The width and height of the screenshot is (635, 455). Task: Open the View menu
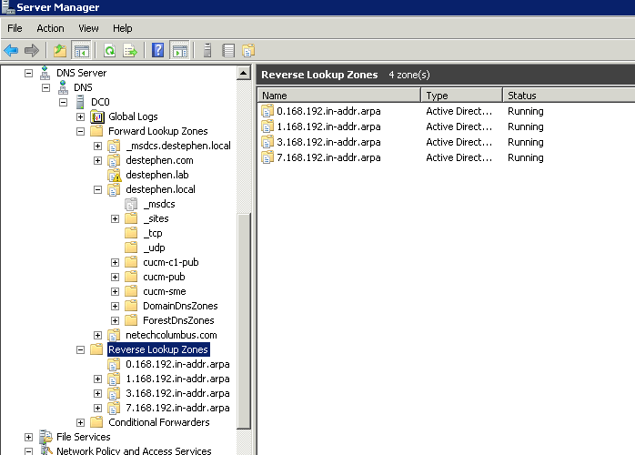point(88,28)
